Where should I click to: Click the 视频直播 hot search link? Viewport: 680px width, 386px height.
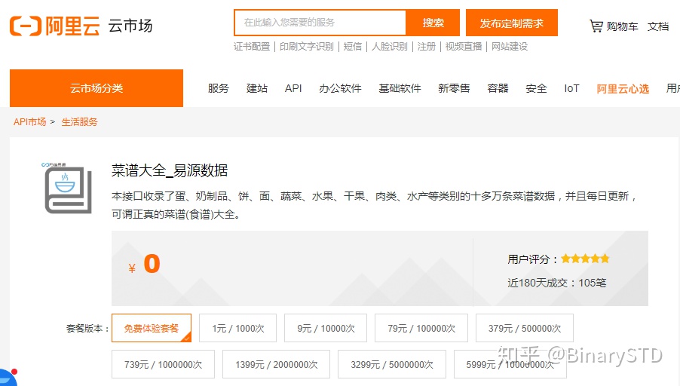[x=463, y=47]
